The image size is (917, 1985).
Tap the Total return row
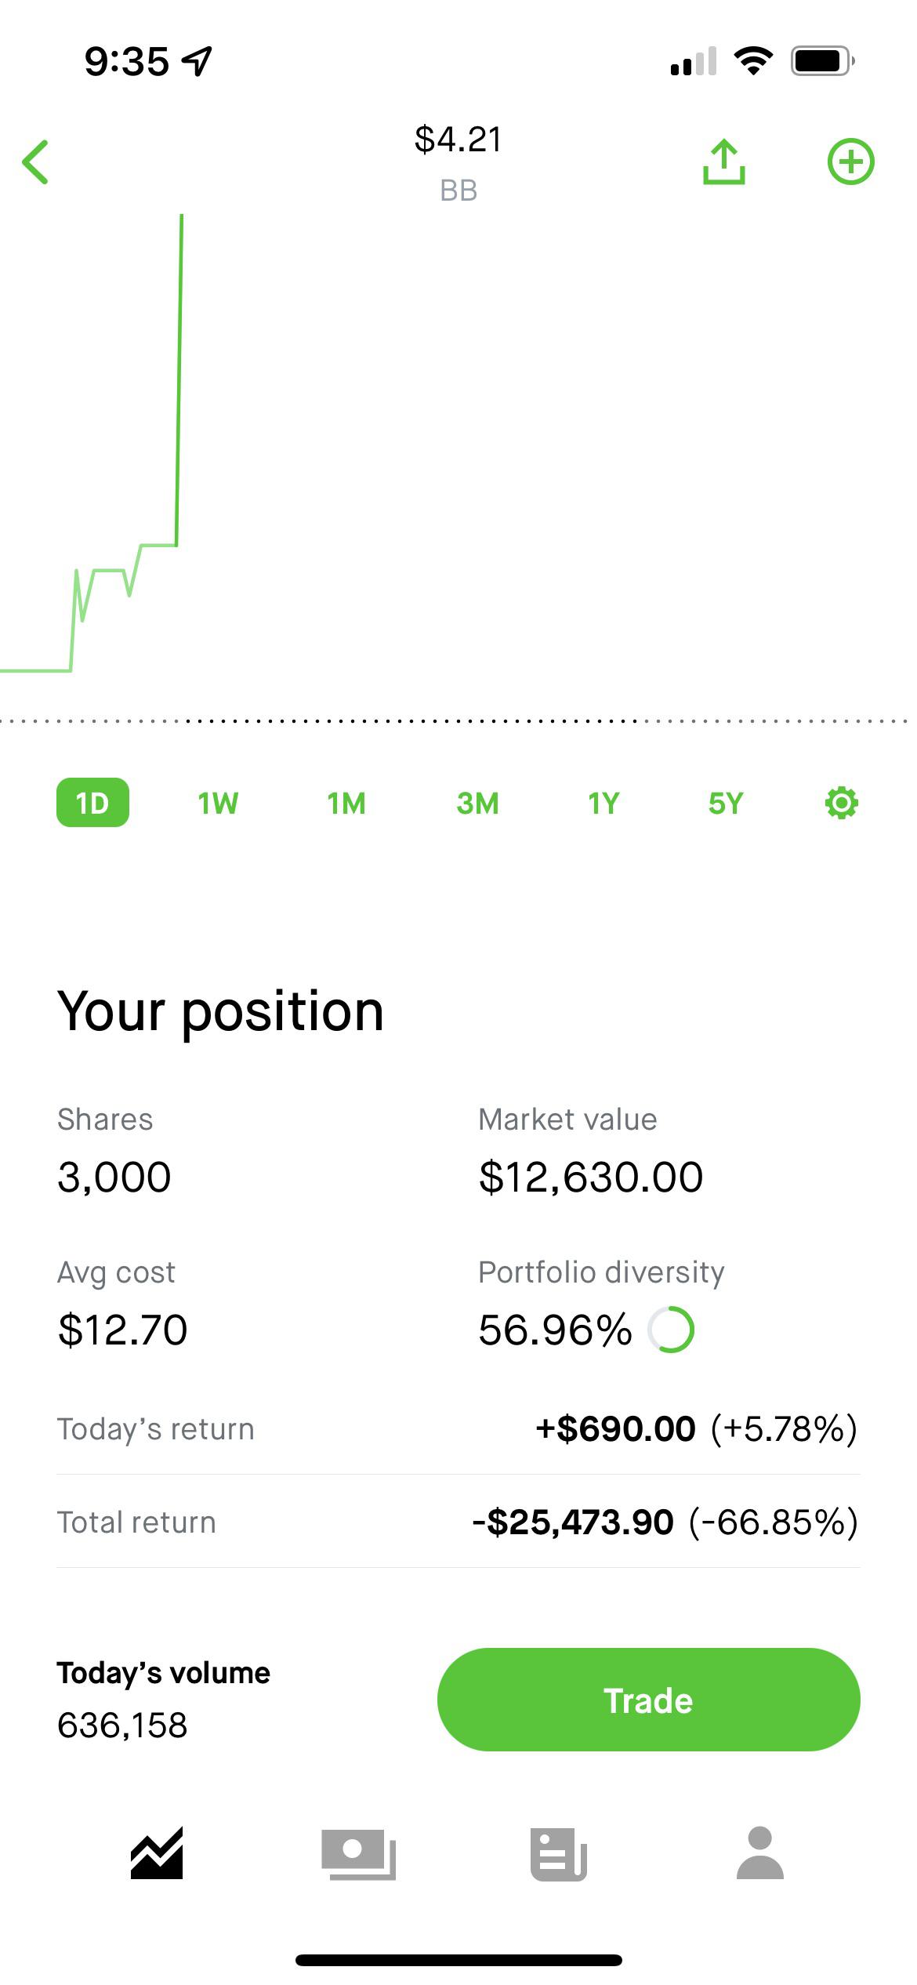458,1522
